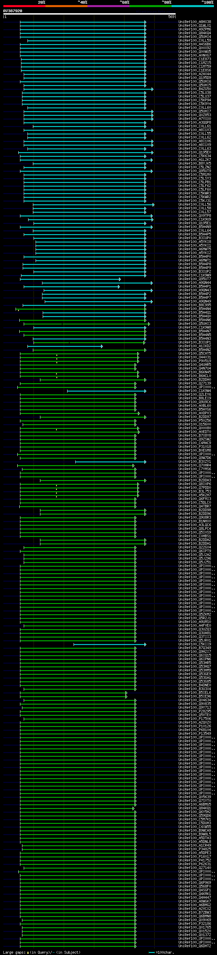The image size is (217, 955).
Task: Select hit label UniRef100_Q9W7D6
Action: pyautogui.click(x=195, y=458)
